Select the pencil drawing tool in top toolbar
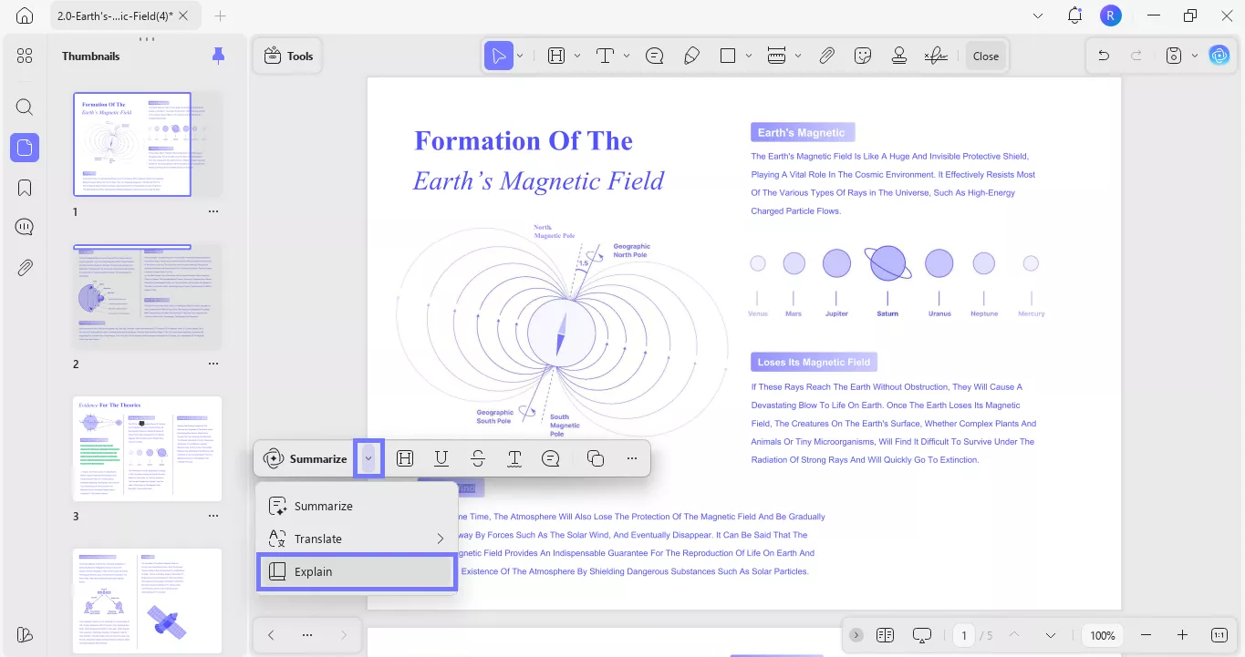This screenshot has height=657, width=1245. (691, 56)
